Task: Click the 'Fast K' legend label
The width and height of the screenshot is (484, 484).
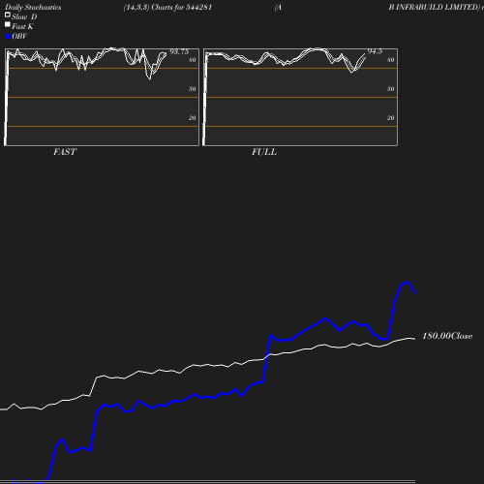Action: click(x=22, y=26)
